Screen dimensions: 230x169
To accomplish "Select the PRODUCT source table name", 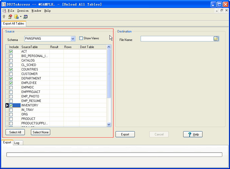I will click(29, 119).
